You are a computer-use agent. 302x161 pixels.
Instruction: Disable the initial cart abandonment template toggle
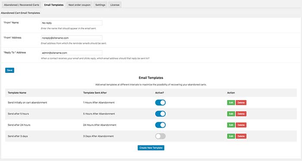[160, 102]
